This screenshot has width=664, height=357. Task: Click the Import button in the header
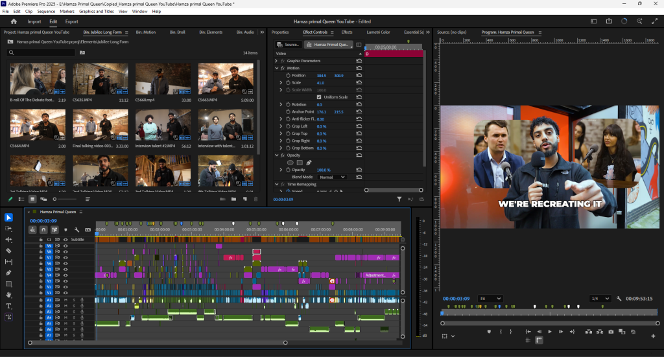coord(34,21)
